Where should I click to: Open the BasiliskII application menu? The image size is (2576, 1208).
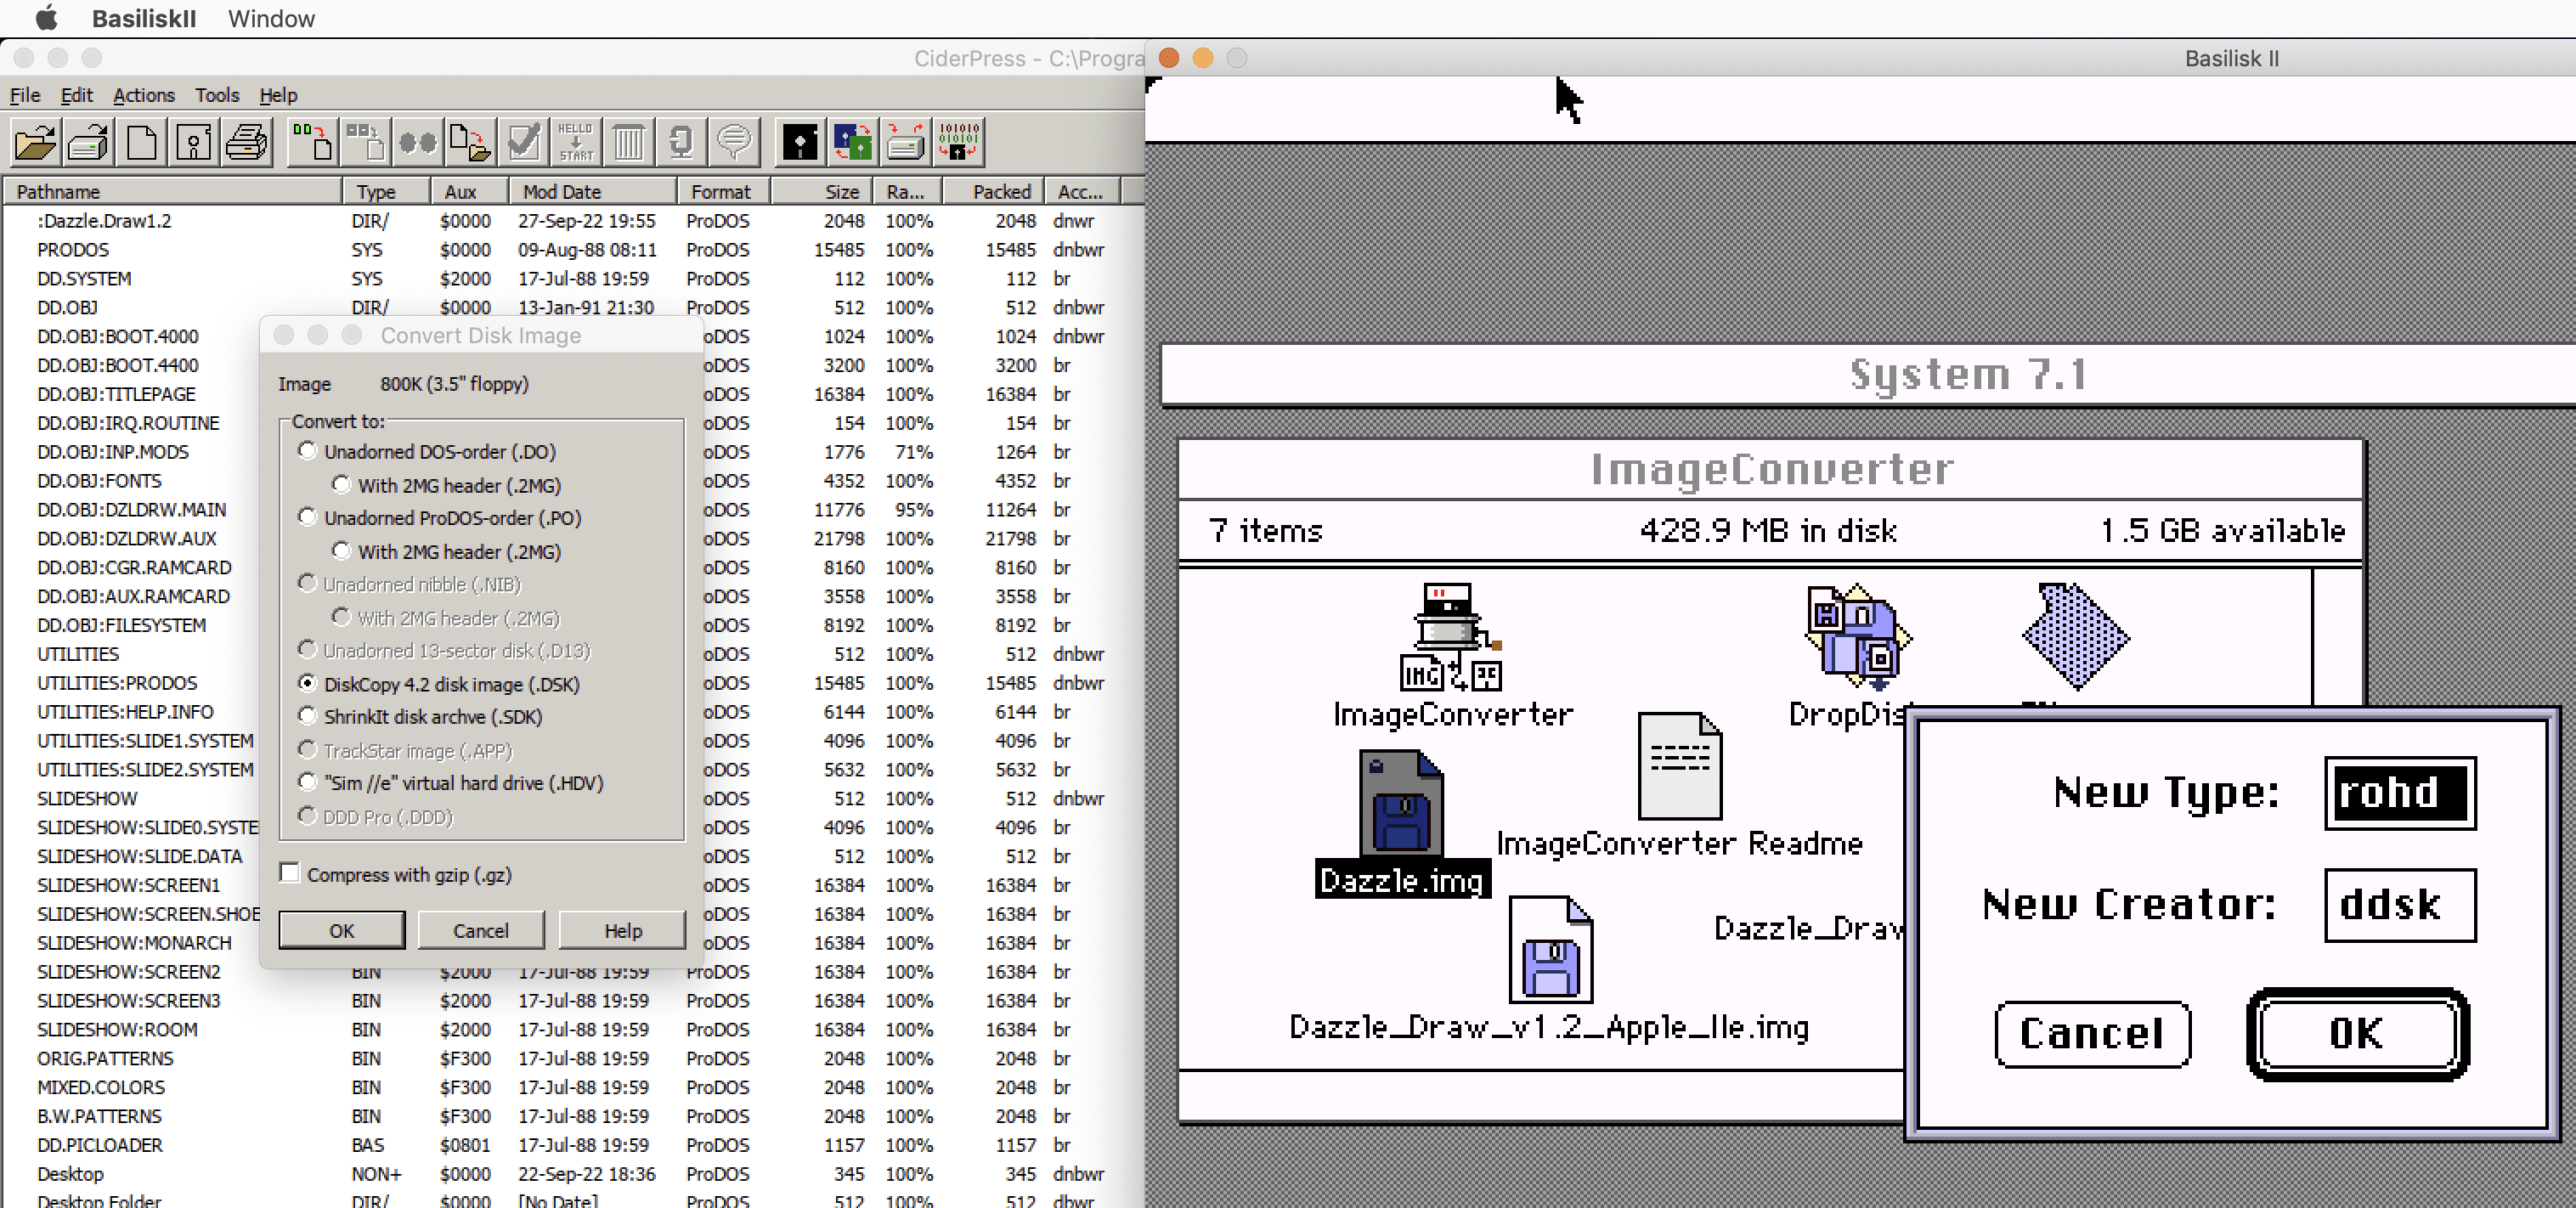[144, 18]
